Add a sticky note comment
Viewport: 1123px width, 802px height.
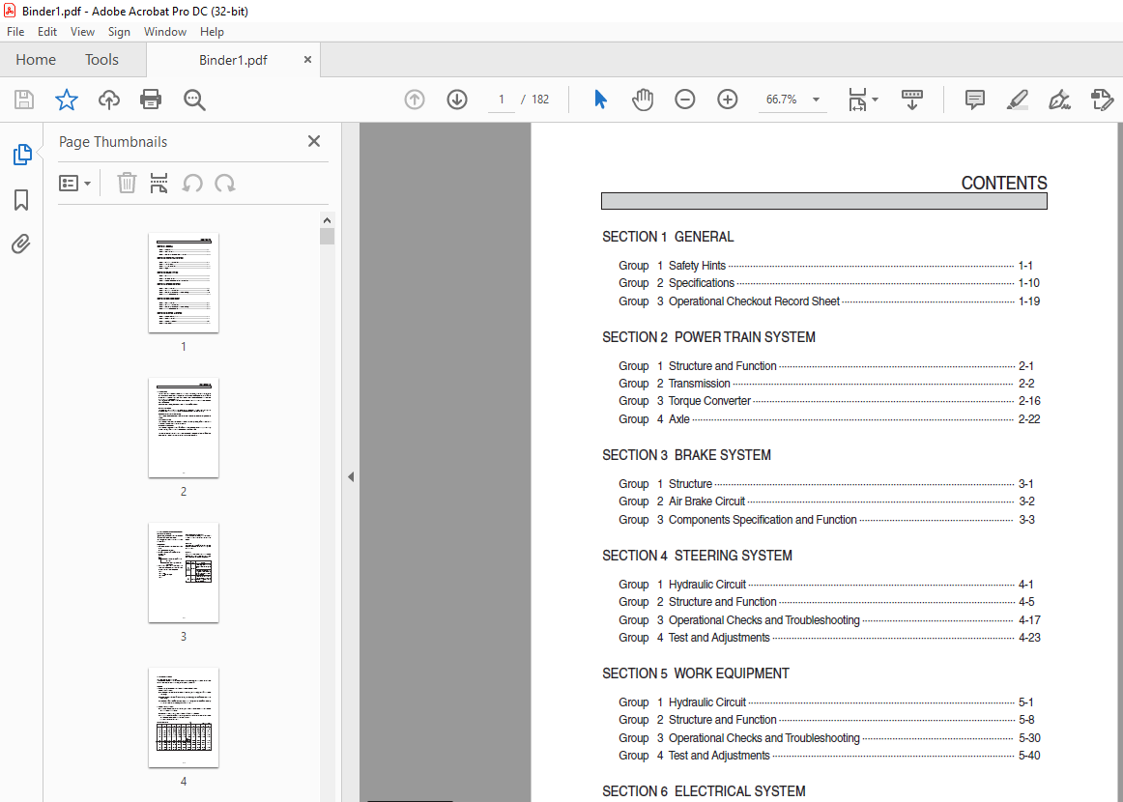[975, 100]
